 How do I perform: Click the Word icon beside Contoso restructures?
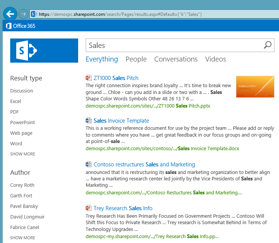(89, 164)
